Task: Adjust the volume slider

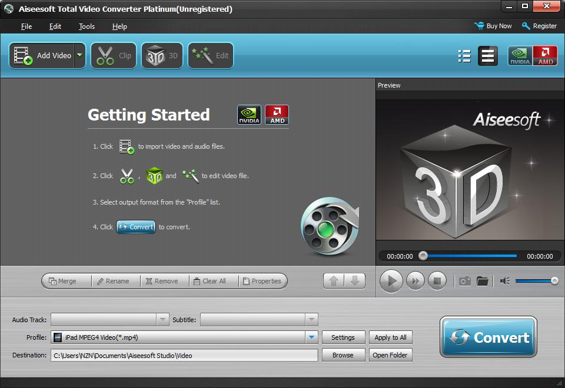Action: point(537,280)
